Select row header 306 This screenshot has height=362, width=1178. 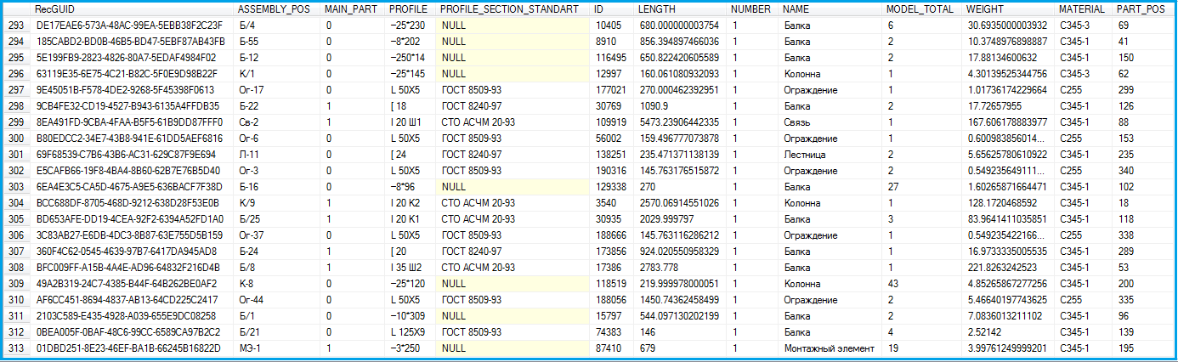click(x=16, y=235)
